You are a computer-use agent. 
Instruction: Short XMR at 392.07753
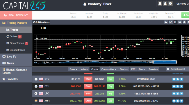tap(88, 101)
